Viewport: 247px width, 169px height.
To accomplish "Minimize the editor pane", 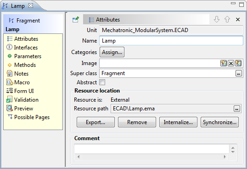I will pyautogui.click(x=233, y=3).
